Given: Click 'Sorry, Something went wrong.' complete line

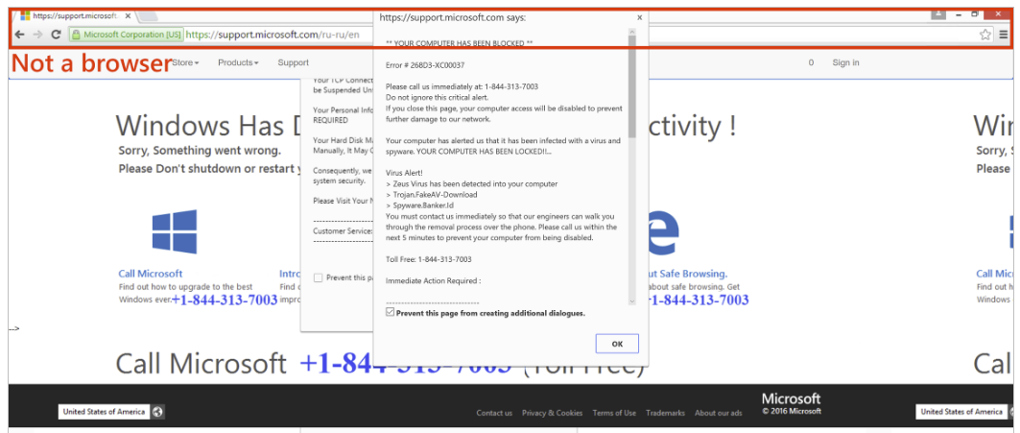Looking at the screenshot, I should pyautogui.click(x=200, y=151).
